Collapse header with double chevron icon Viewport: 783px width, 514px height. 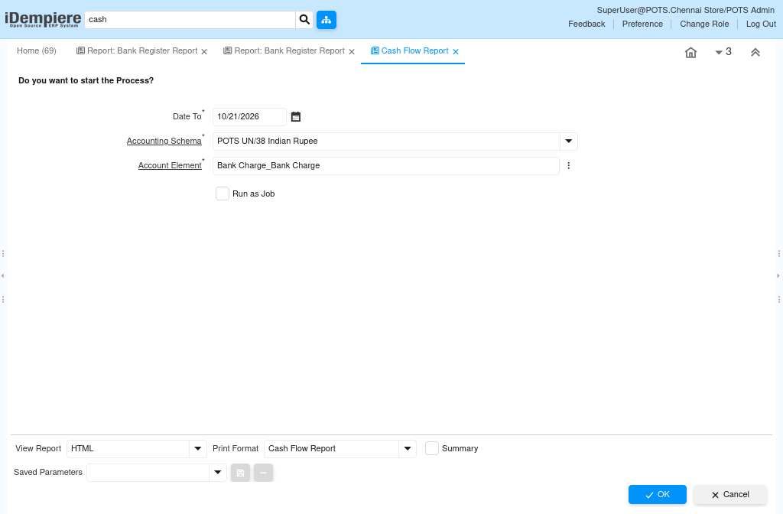pos(755,53)
